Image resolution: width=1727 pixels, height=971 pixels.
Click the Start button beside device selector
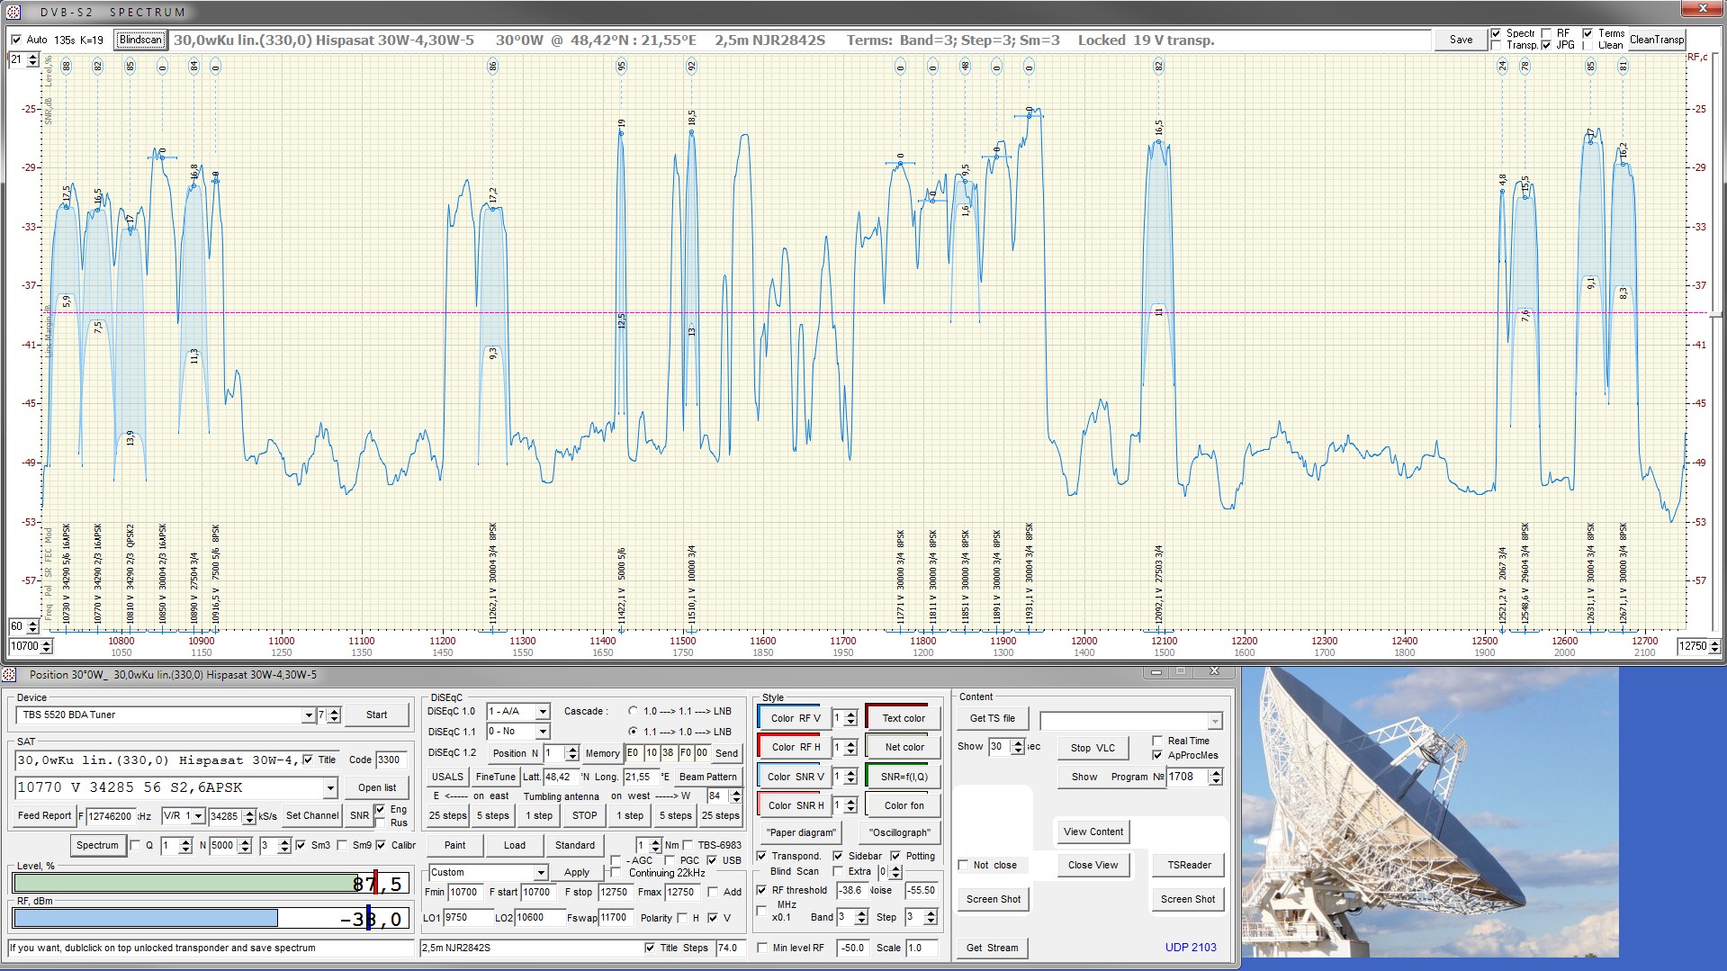click(376, 715)
